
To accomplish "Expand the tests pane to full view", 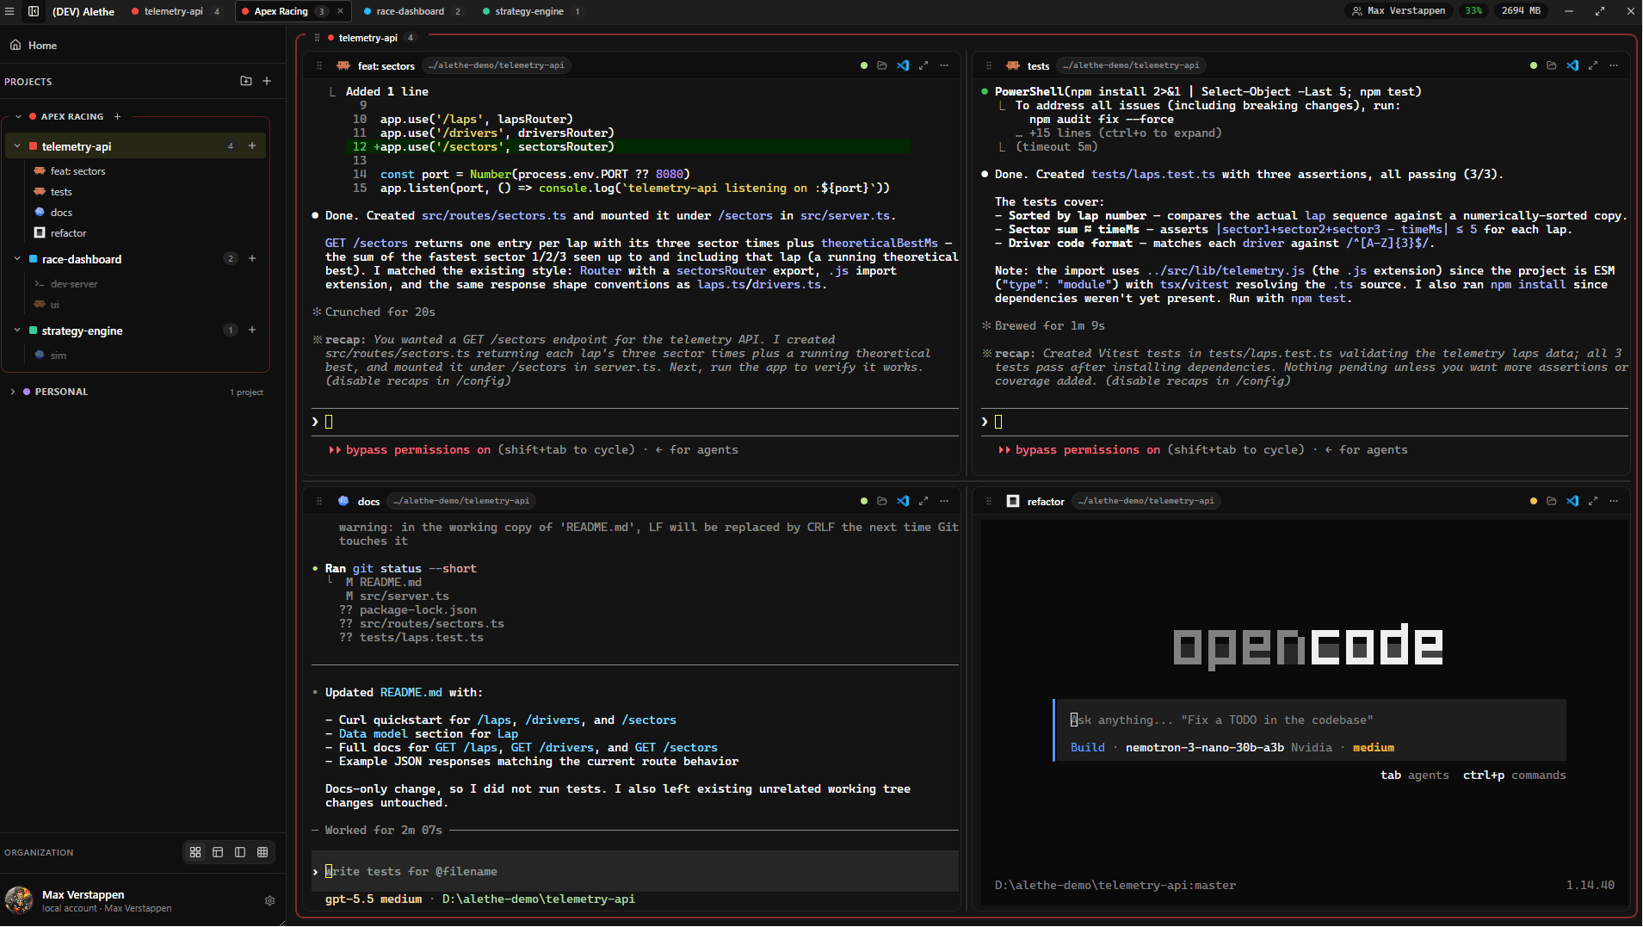I will (x=1593, y=65).
